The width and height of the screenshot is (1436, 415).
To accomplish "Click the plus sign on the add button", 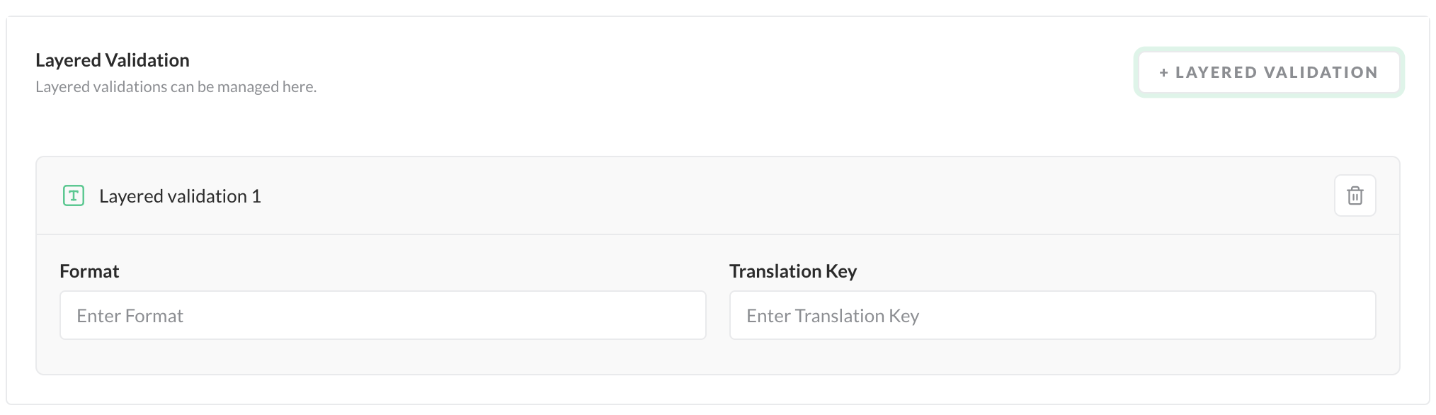I will pos(1163,72).
